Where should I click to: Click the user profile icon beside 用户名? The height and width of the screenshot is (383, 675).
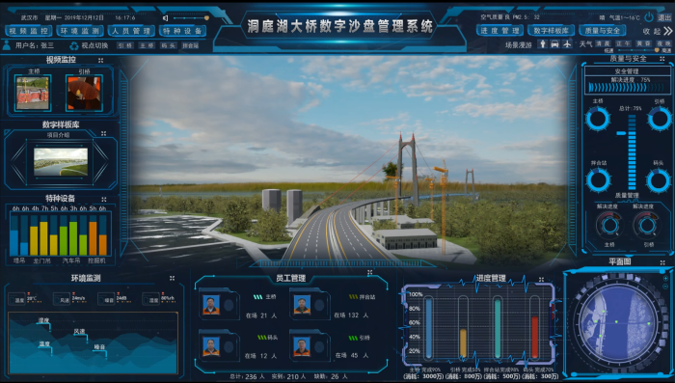7,44
